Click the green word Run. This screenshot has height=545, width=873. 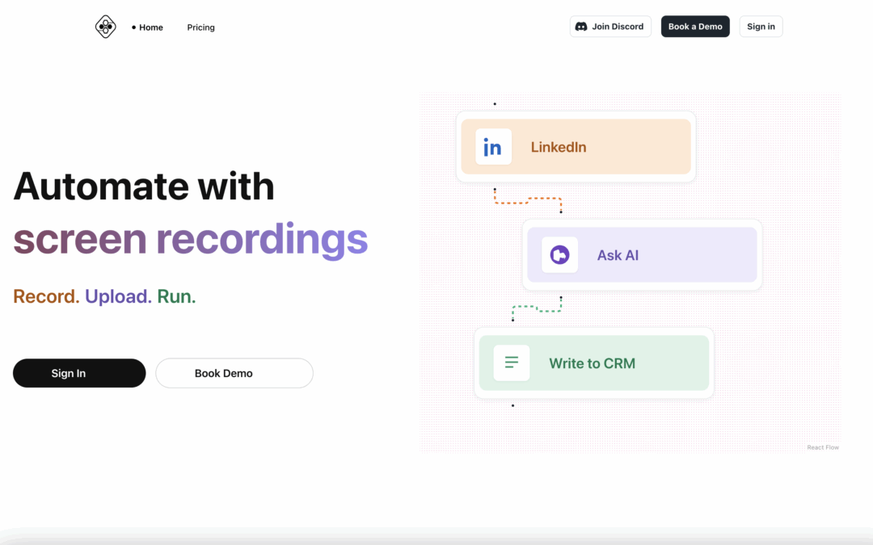(x=176, y=296)
